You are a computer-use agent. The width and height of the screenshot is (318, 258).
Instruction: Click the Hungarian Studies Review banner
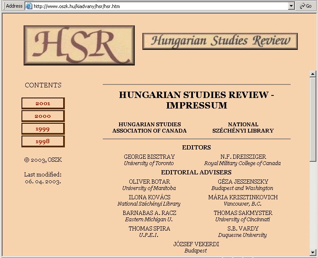point(220,41)
